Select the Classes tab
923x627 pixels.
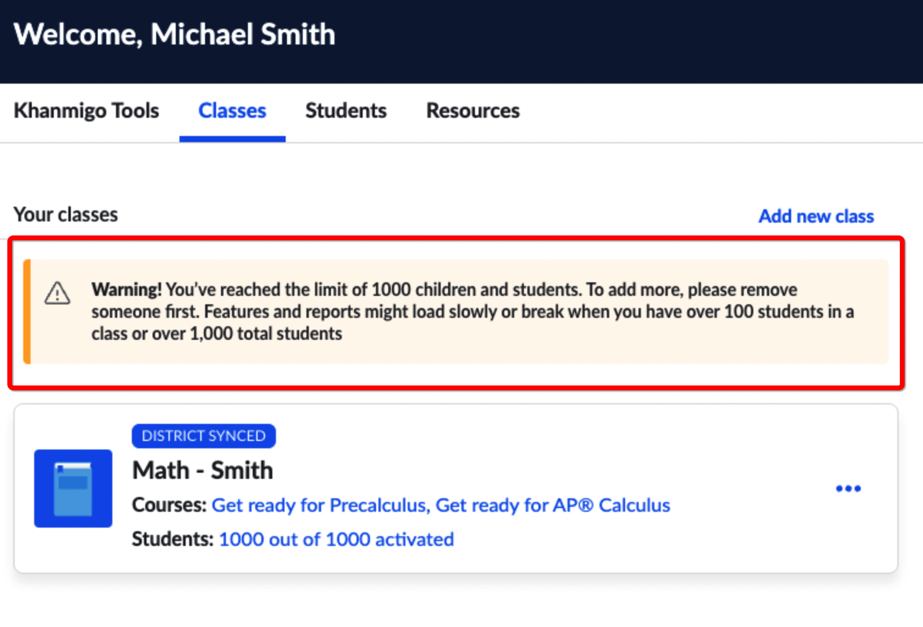(x=233, y=111)
